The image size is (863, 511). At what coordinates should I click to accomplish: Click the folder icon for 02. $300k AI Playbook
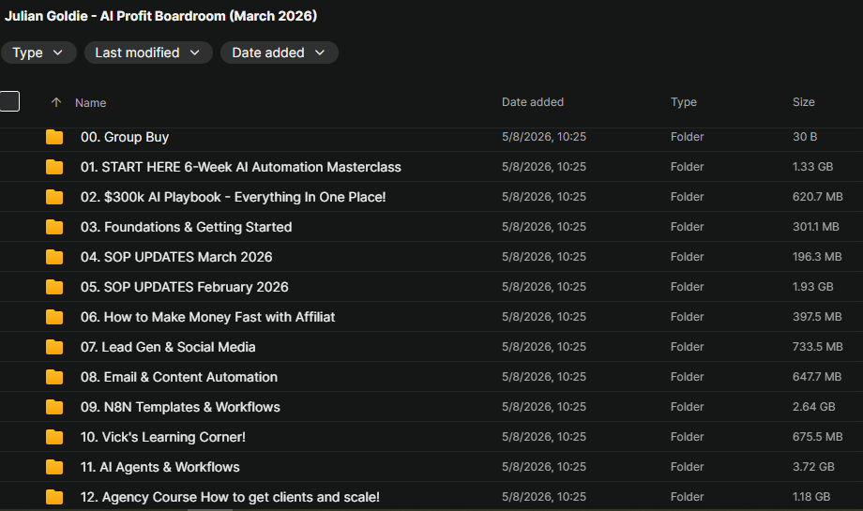(x=54, y=197)
